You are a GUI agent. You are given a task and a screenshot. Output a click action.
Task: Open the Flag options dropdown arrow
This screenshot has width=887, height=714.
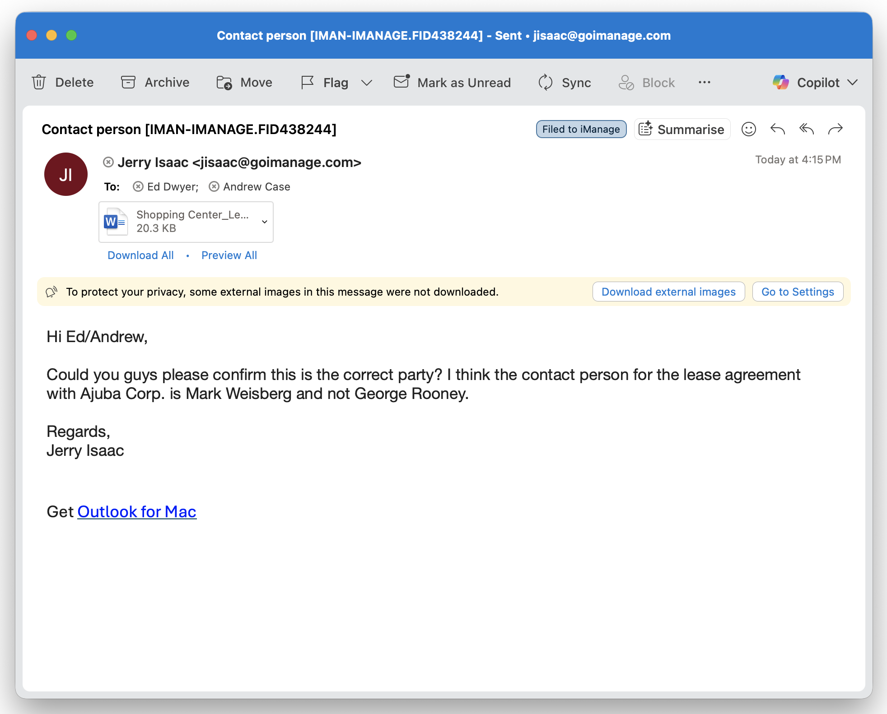367,83
